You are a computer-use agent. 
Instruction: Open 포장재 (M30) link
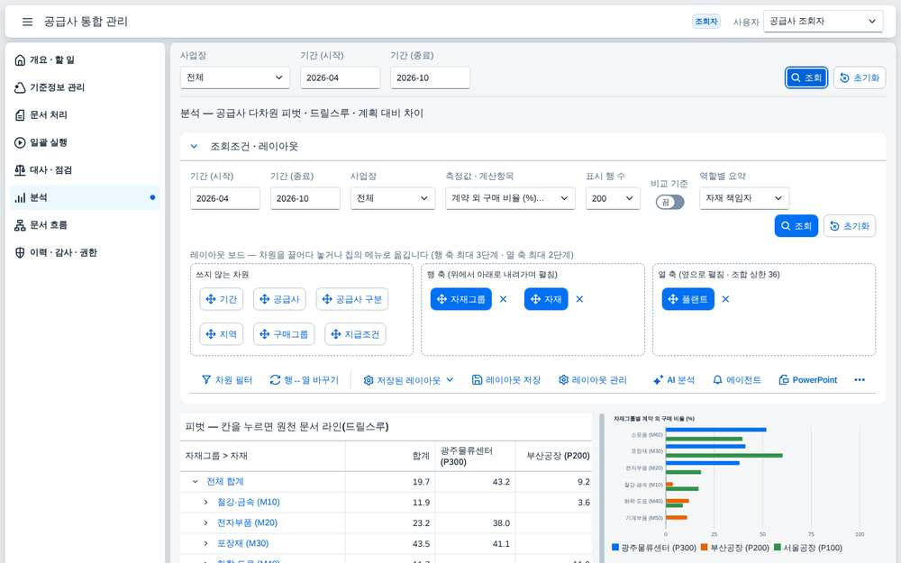[242, 543]
